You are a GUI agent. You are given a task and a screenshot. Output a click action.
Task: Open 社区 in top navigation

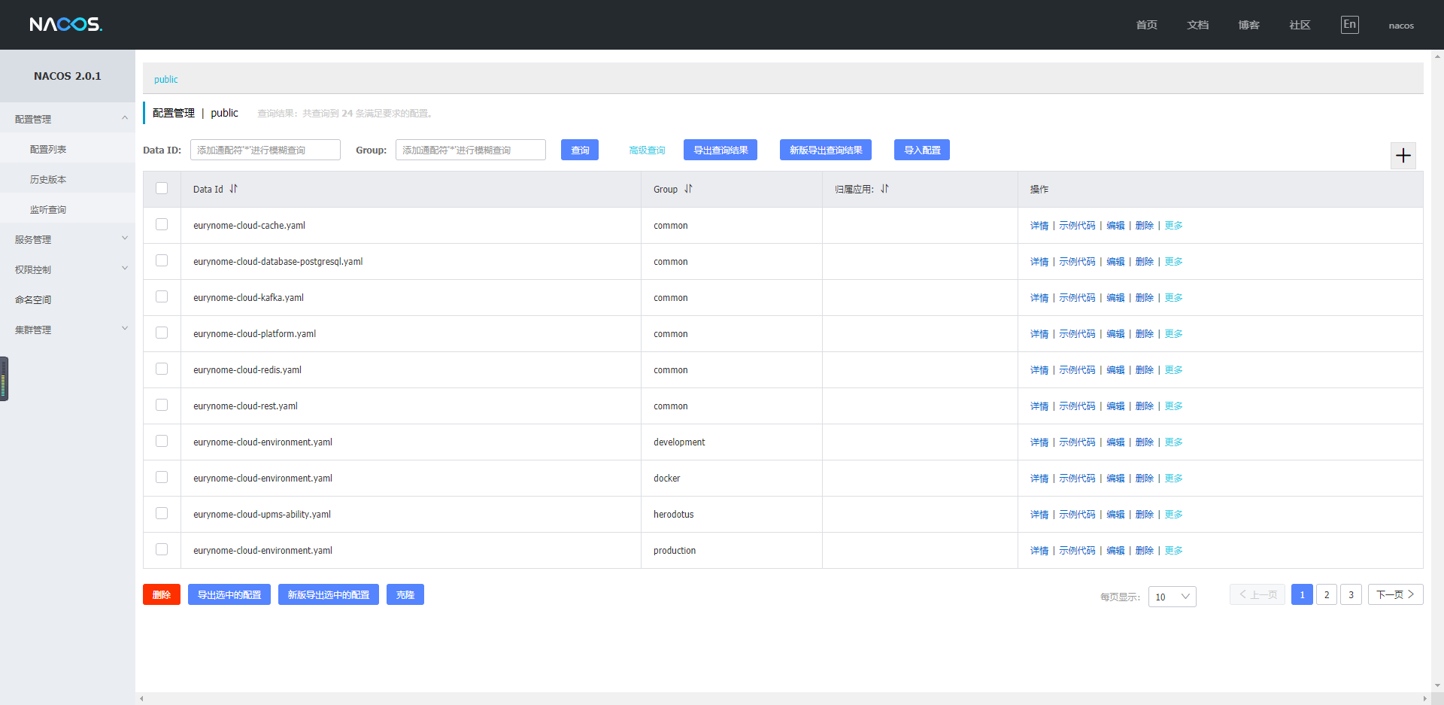tap(1300, 25)
